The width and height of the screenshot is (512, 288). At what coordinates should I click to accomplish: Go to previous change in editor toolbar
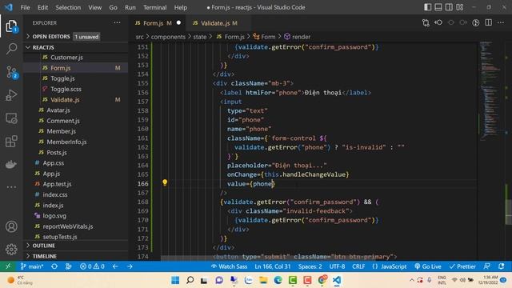[438, 23]
